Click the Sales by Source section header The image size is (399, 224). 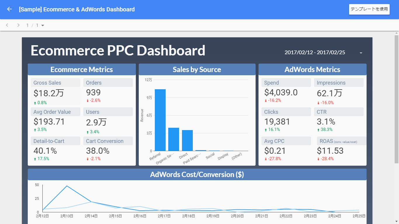click(x=197, y=69)
